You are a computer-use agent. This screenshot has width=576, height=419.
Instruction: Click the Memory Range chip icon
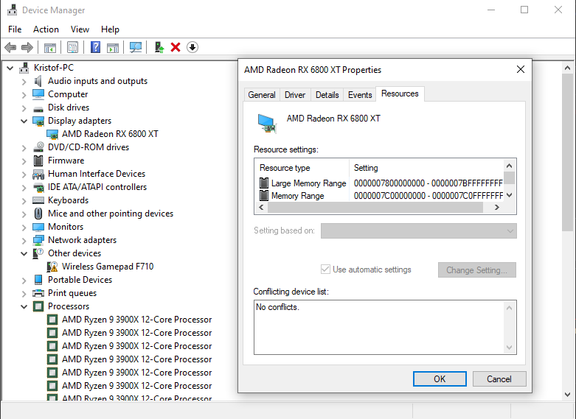click(264, 196)
